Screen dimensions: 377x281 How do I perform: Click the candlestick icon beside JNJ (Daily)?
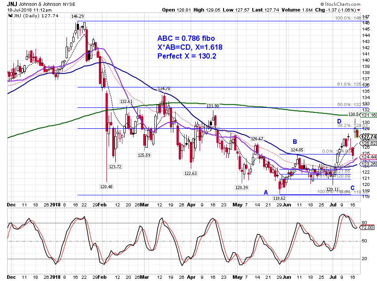pos(10,16)
